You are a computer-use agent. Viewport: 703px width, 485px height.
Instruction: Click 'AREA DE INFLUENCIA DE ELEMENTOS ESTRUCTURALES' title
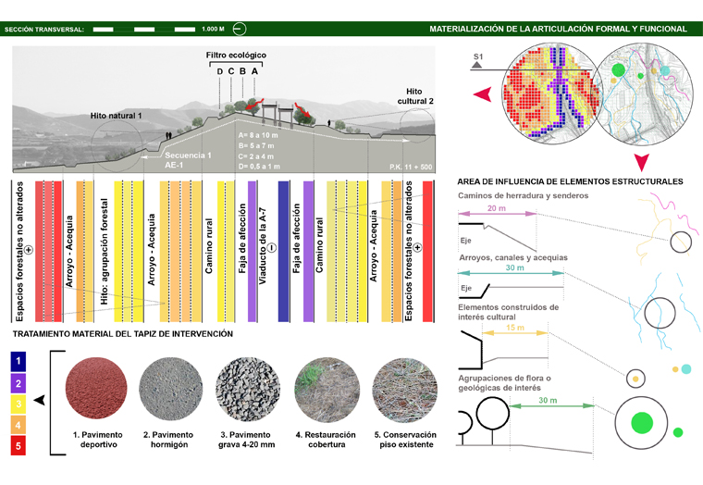point(570,181)
